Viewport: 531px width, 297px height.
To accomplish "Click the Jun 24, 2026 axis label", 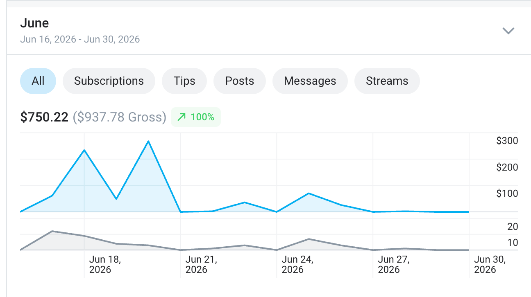I will [x=297, y=264].
